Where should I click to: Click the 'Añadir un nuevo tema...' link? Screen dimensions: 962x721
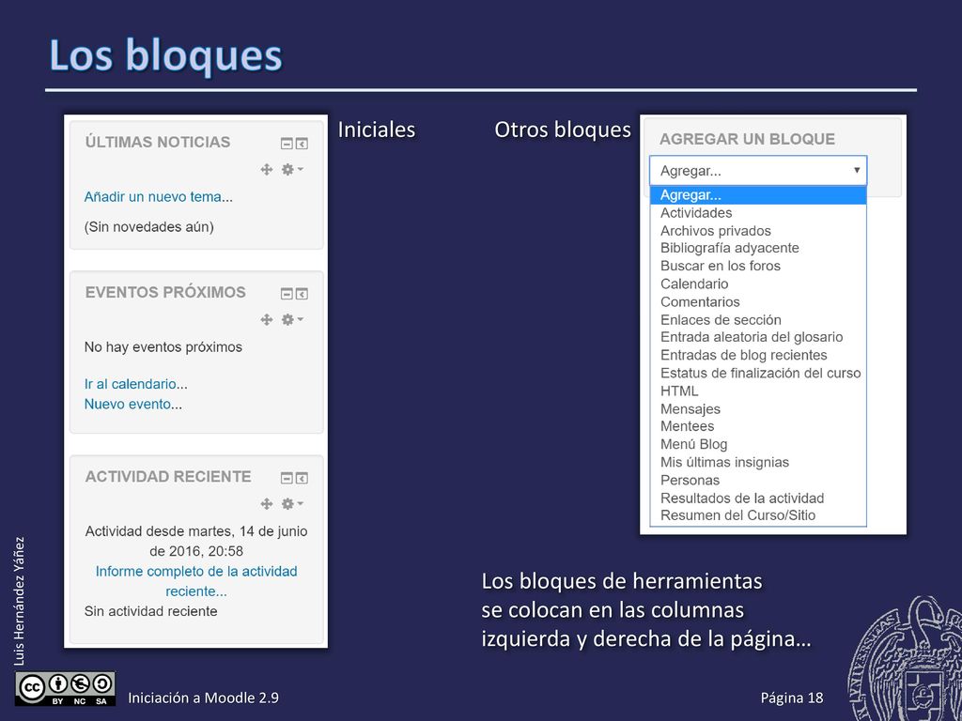(158, 197)
